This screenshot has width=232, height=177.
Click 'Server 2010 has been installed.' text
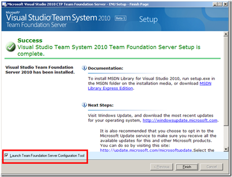[40, 72]
